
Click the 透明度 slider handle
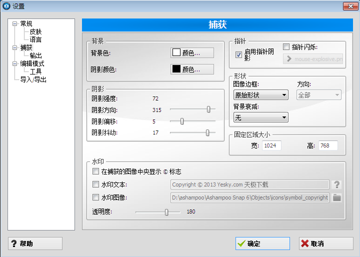pos(166,212)
